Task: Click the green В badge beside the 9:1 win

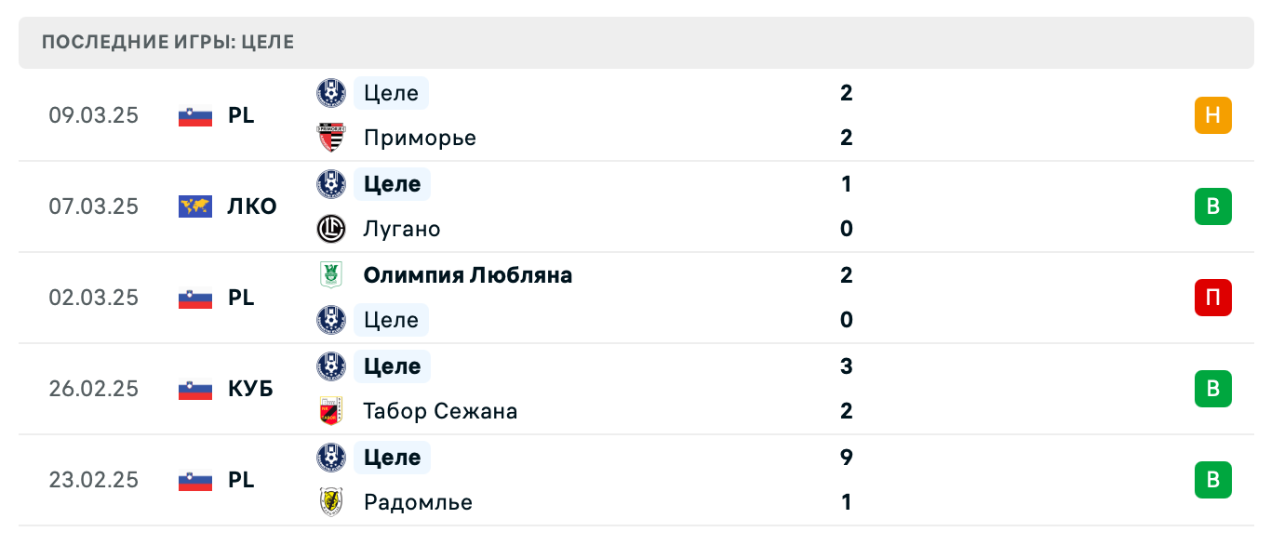Action: (x=1212, y=480)
